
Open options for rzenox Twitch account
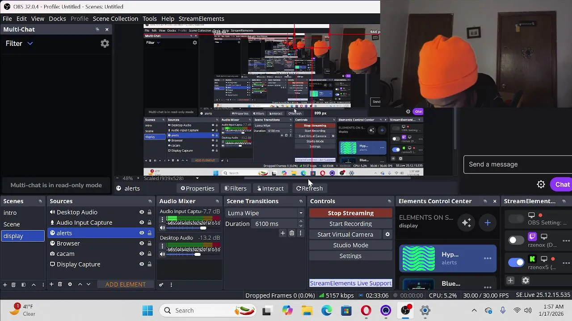pos(566,241)
